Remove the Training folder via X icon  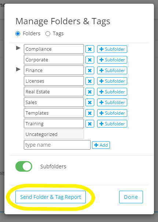click(90, 124)
